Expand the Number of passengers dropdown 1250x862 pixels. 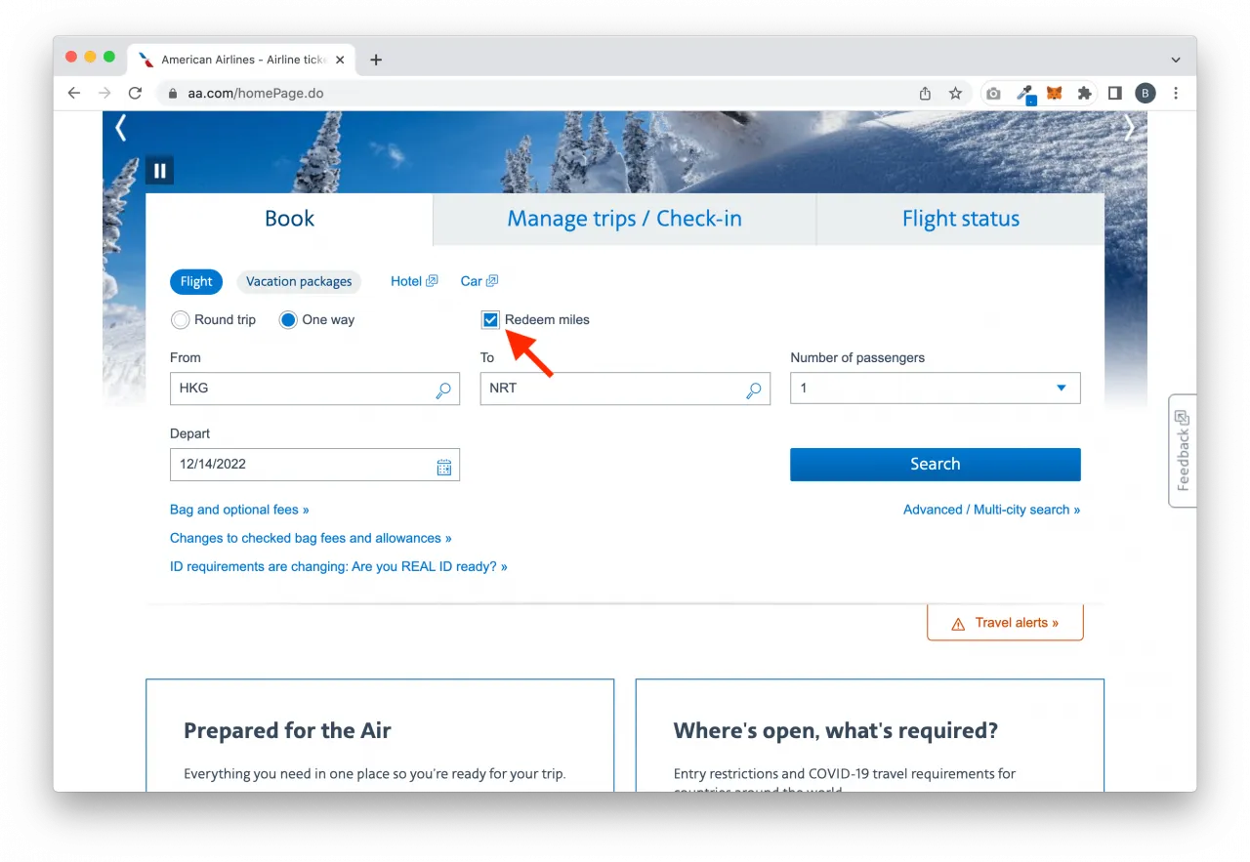(x=936, y=388)
